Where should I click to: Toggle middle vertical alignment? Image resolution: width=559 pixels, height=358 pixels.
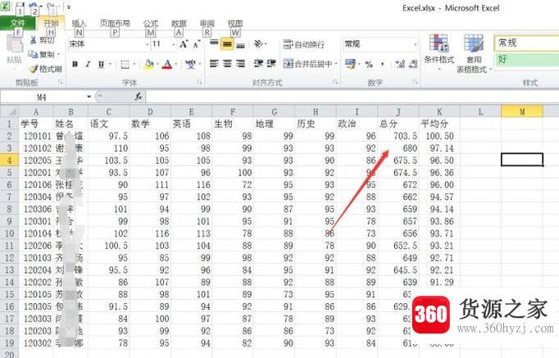(227, 44)
